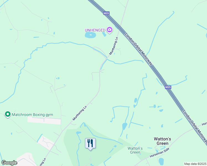Click the upper London Orbital Motorway label

[x=139, y=49]
